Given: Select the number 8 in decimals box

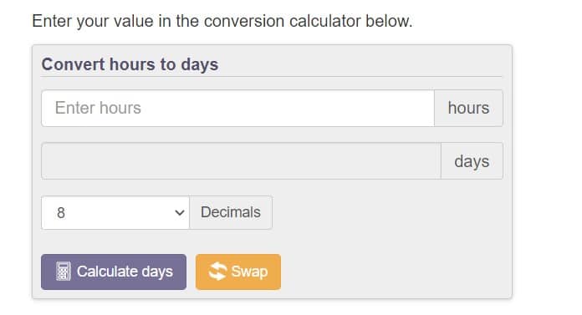Looking at the screenshot, I should pos(61,213).
